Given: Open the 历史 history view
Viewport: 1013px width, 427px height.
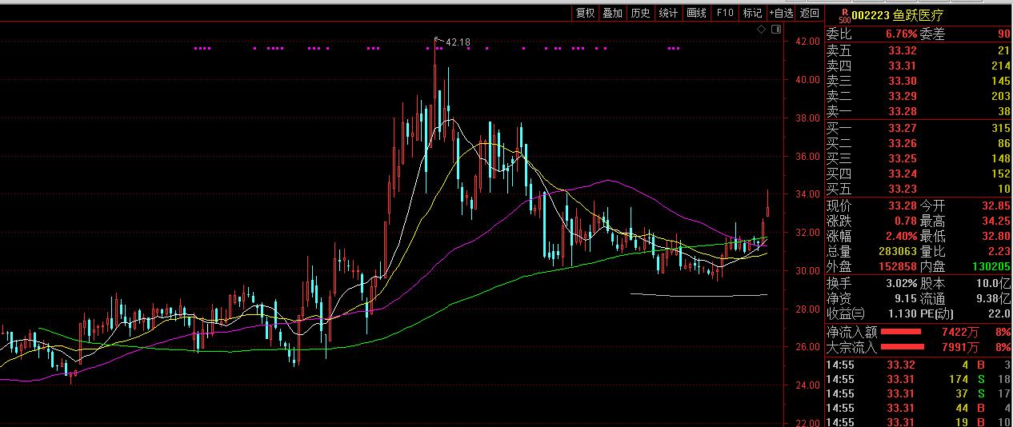Looking at the screenshot, I should (x=640, y=13).
